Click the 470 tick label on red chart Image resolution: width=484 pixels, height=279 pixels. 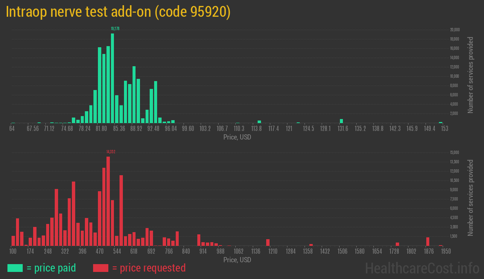coord(100,251)
